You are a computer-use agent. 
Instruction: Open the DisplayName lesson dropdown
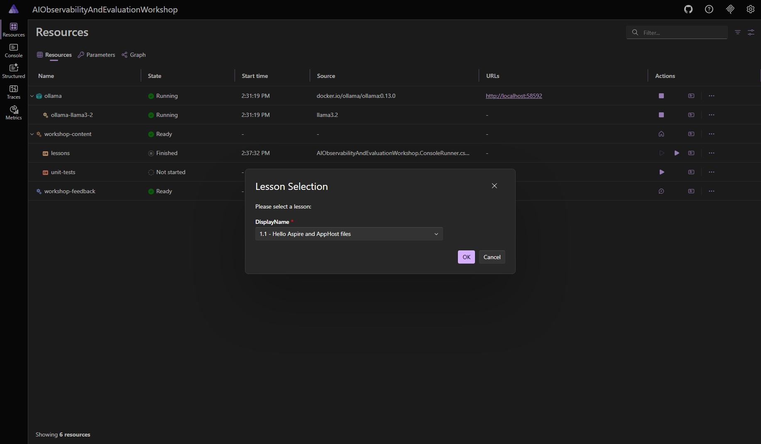tap(349, 234)
